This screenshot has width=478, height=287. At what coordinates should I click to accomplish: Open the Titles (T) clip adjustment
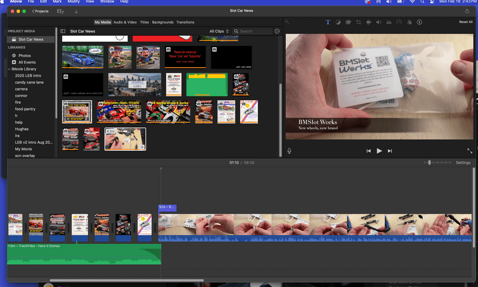[x=327, y=22]
